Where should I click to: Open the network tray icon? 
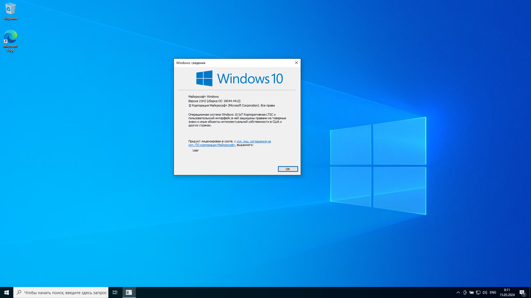tap(478, 292)
